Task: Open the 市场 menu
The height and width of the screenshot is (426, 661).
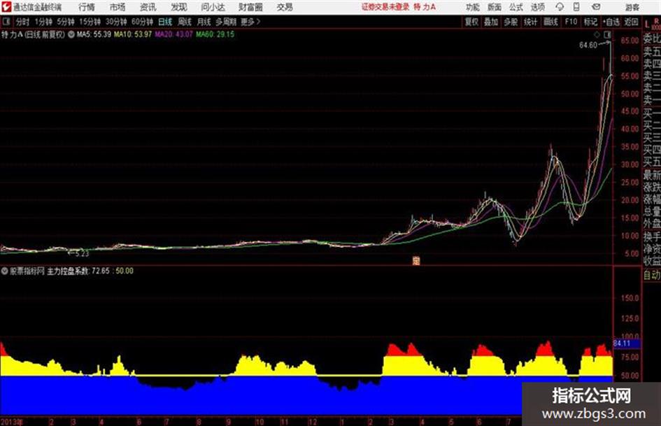Action: (x=118, y=7)
